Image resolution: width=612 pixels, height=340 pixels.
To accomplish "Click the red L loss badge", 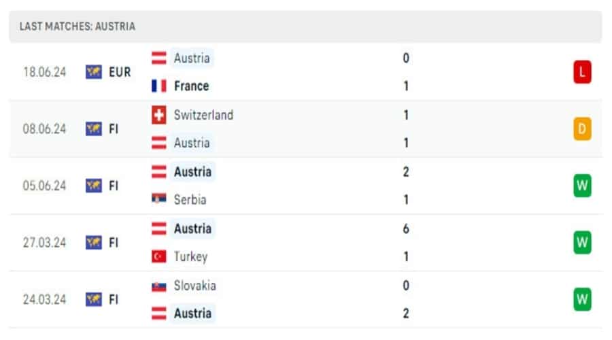I will pyautogui.click(x=582, y=71).
